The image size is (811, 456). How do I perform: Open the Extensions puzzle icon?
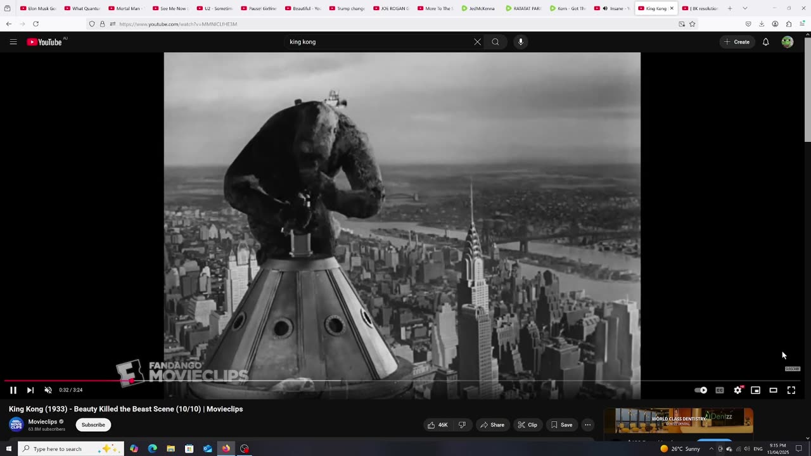coord(789,24)
